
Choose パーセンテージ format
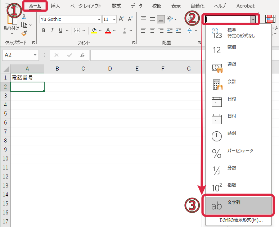(x=238, y=153)
